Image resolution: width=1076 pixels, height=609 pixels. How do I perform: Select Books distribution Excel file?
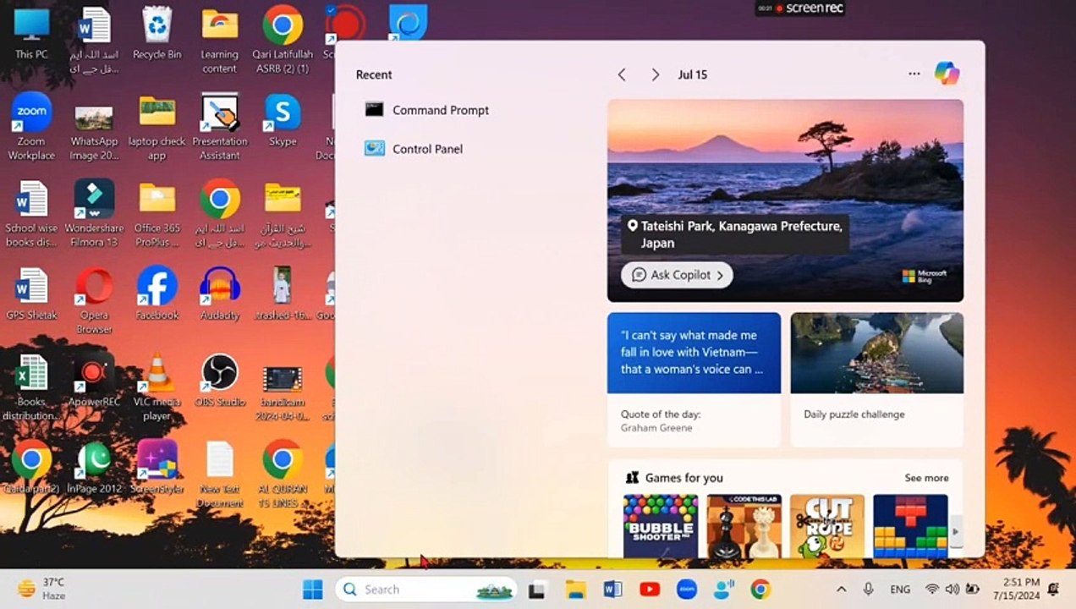click(31, 387)
